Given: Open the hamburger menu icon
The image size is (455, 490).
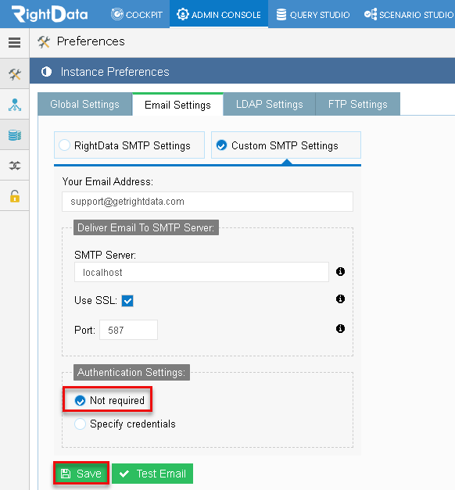Looking at the screenshot, I should tap(14, 42).
